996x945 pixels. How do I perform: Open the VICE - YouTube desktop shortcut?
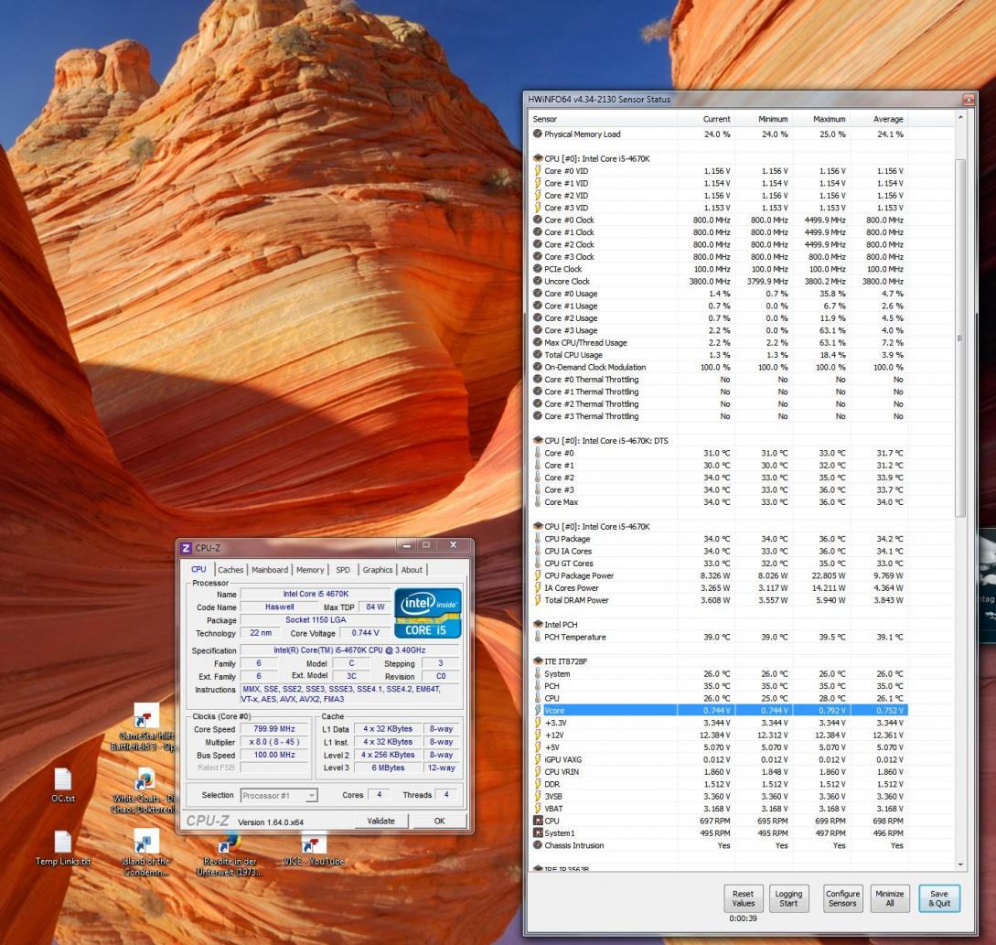pyautogui.click(x=313, y=850)
